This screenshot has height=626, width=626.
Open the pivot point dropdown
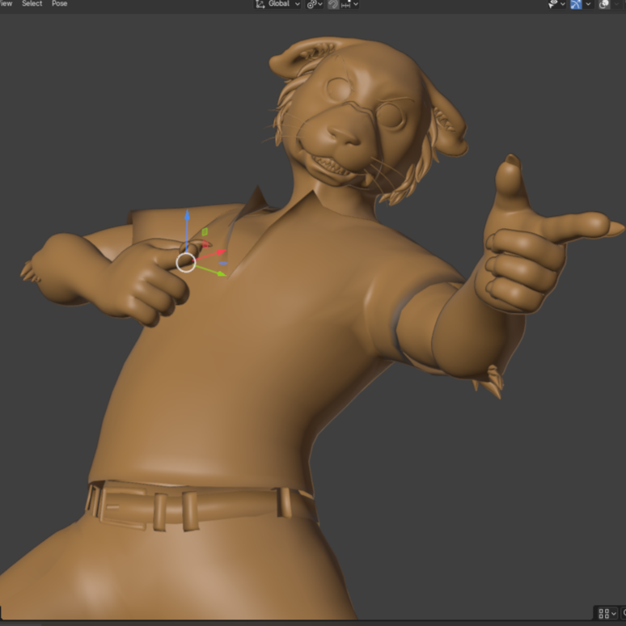315,4
